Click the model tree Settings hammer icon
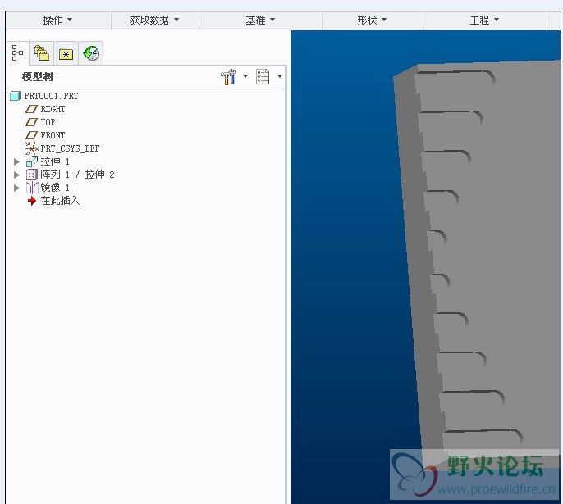 click(x=228, y=77)
